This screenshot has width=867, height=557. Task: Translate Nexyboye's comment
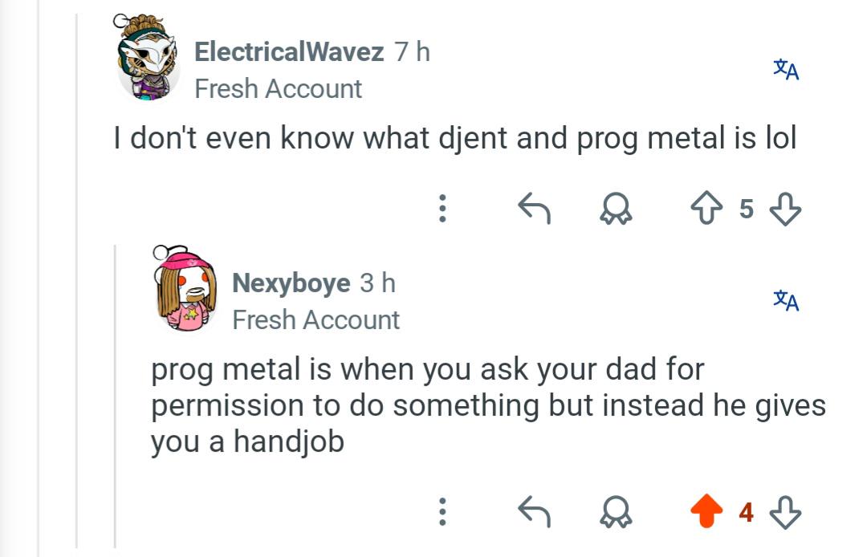[788, 302]
